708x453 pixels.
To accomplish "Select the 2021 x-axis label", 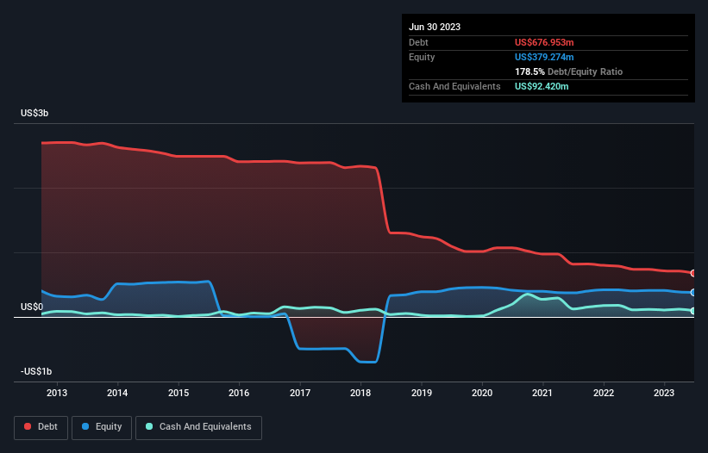I will (x=542, y=393).
